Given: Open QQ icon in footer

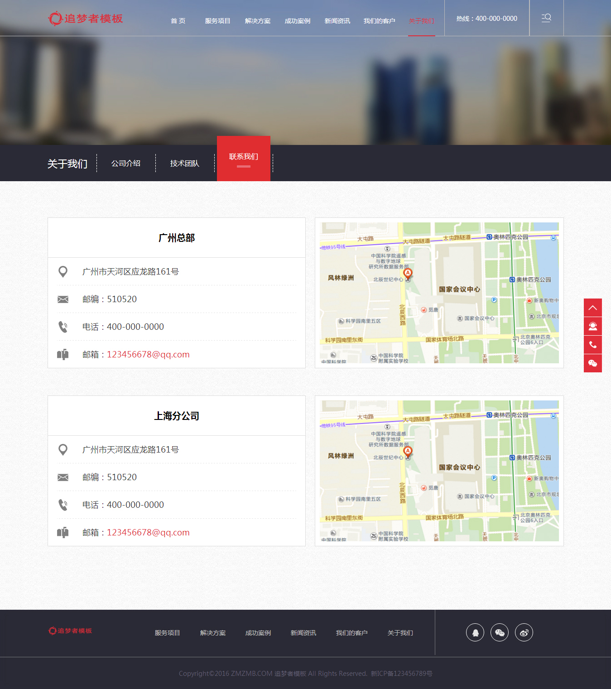Looking at the screenshot, I should (x=475, y=632).
